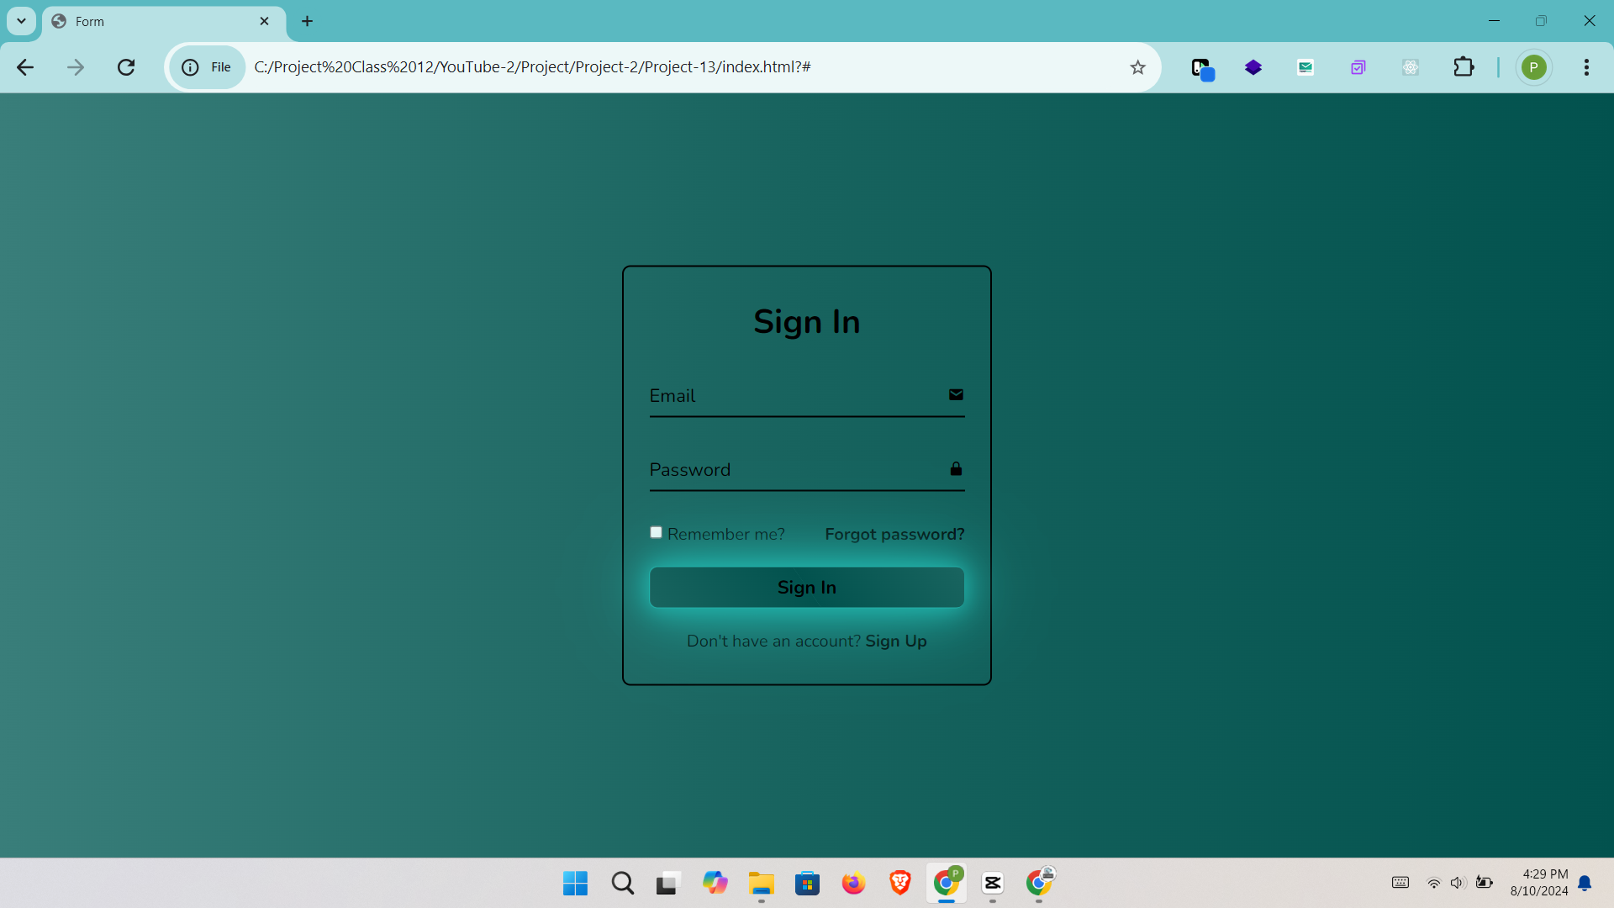The width and height of the screenshot is (1614, 908).
Task: Enable the Remember me checkbox
Action: pyautogui.click(x=657, y=533)
